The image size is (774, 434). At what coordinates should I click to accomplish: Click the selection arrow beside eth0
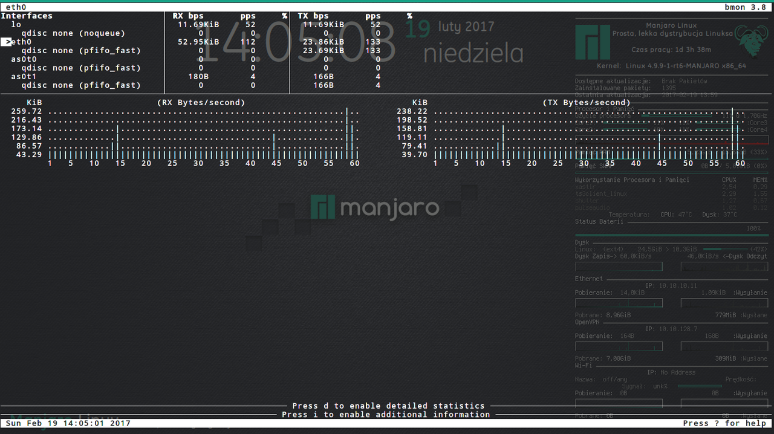point(6,42)
